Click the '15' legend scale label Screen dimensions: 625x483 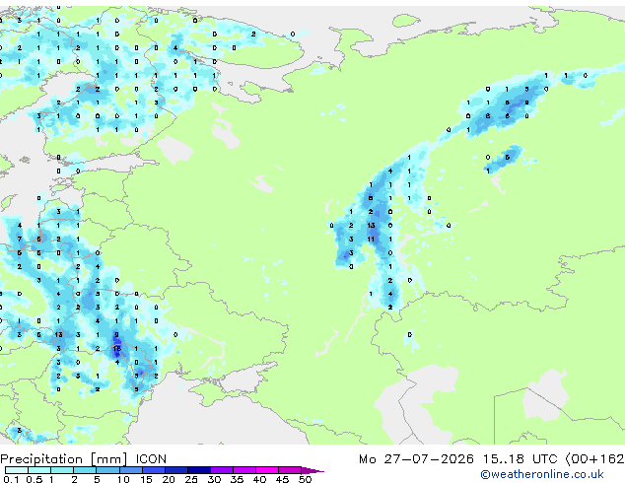(x=146, y=479)
